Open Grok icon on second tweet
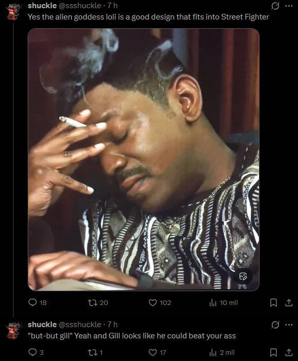Image resolution: width=298 pixels, height=361 pixels. pyautogui.click(x=275, y=325)
